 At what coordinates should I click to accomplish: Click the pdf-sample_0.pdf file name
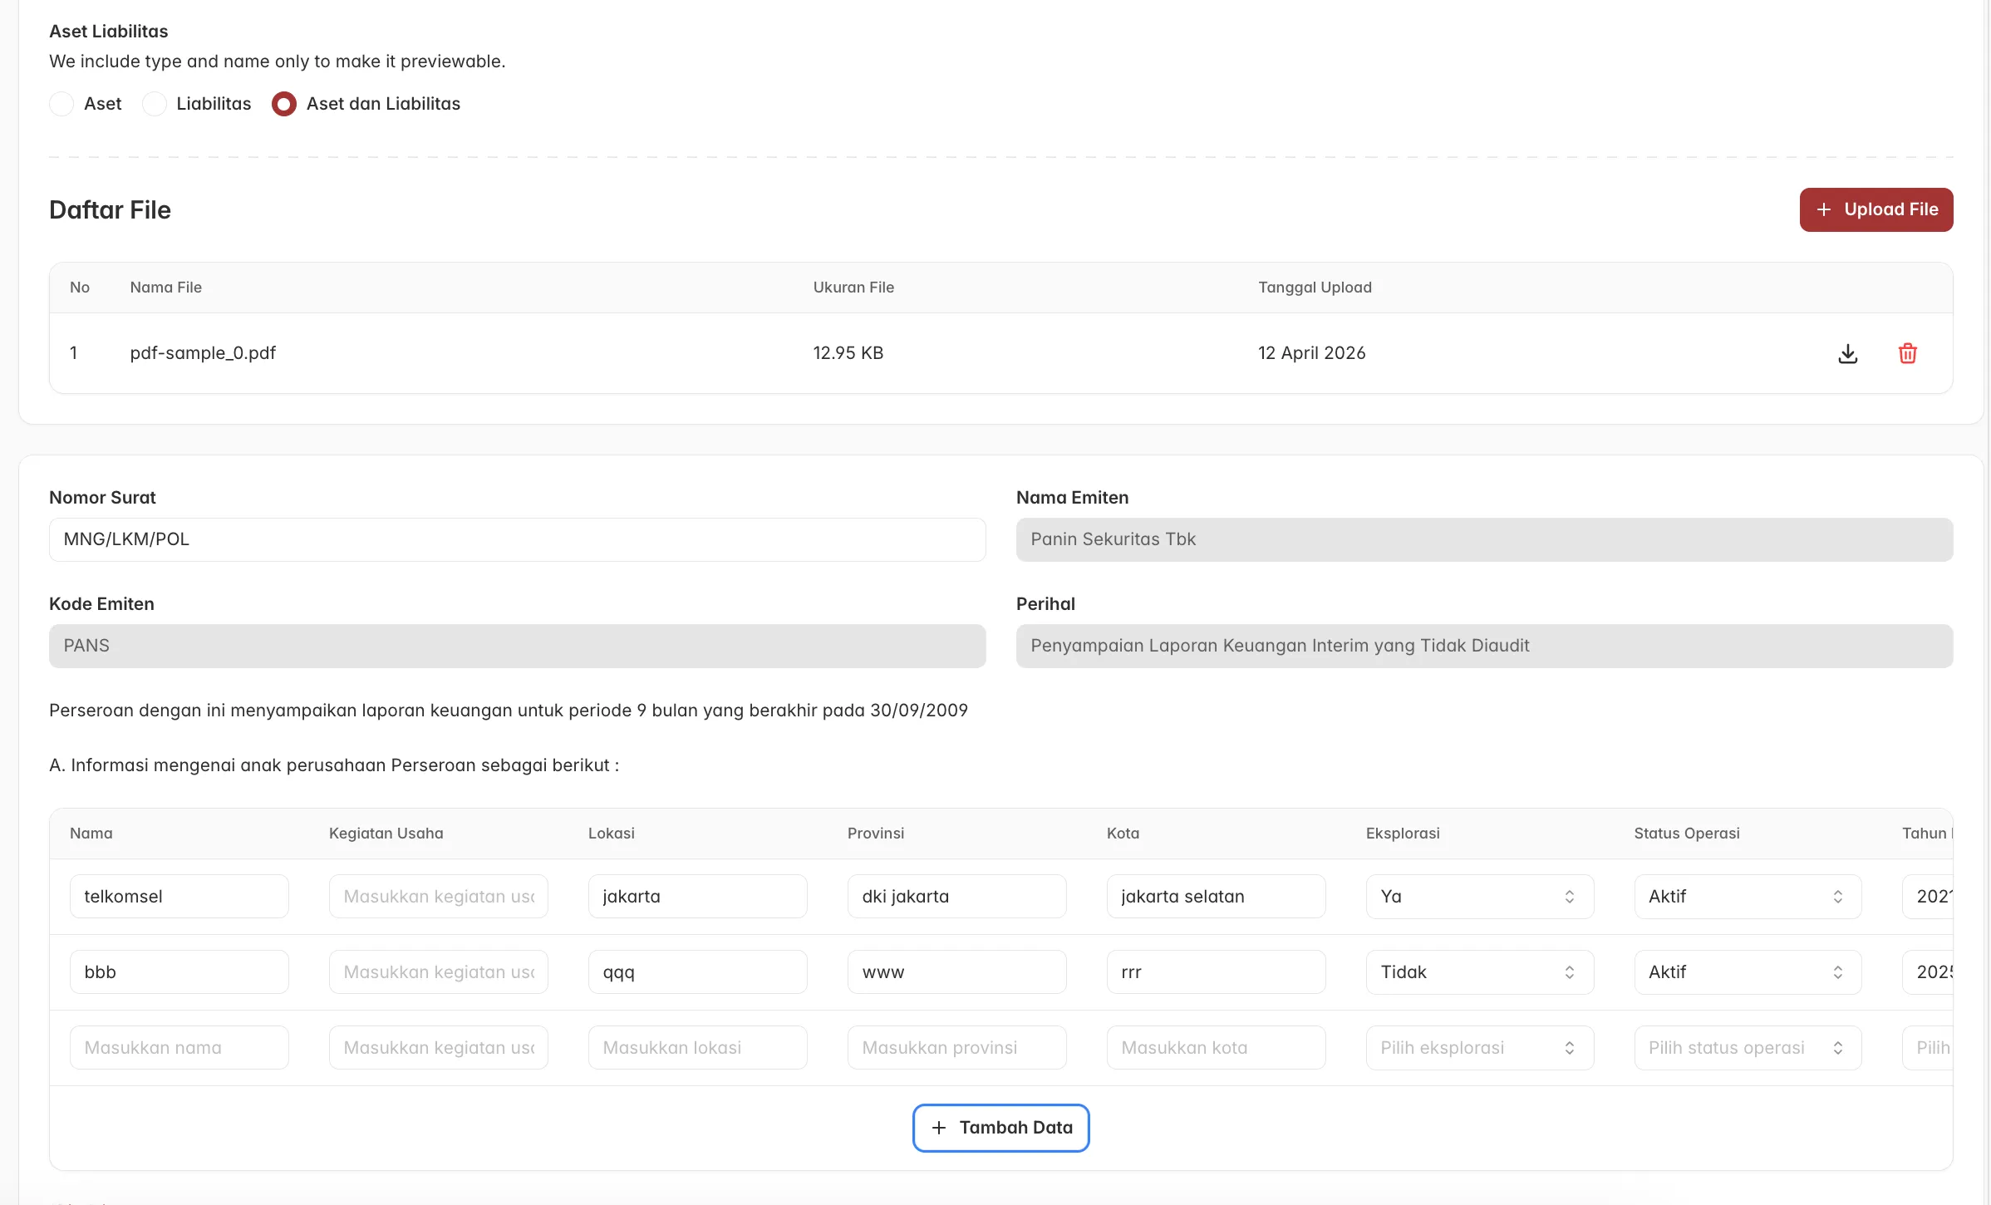click(x=203, y=353)
